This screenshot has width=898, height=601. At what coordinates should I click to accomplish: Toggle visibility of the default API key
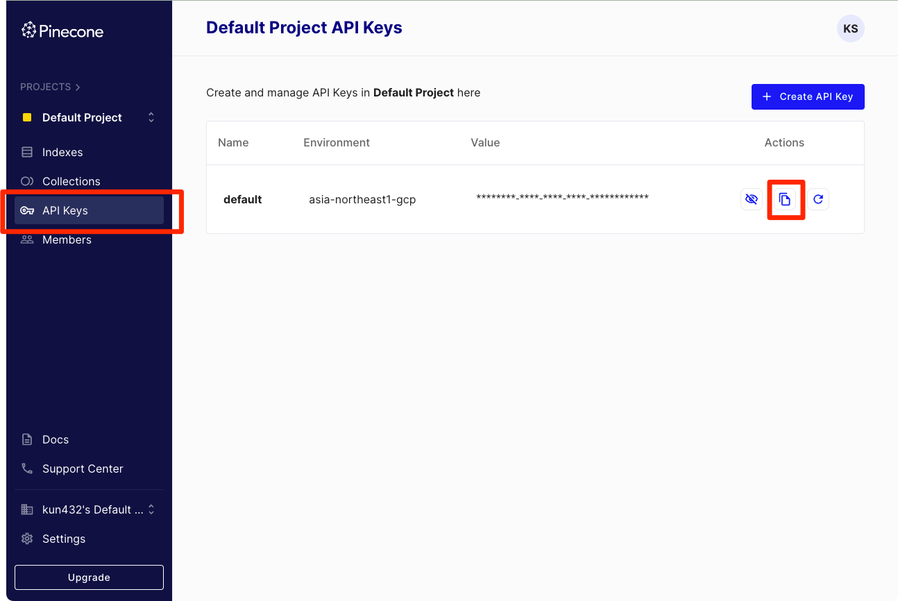click(751, 199)
